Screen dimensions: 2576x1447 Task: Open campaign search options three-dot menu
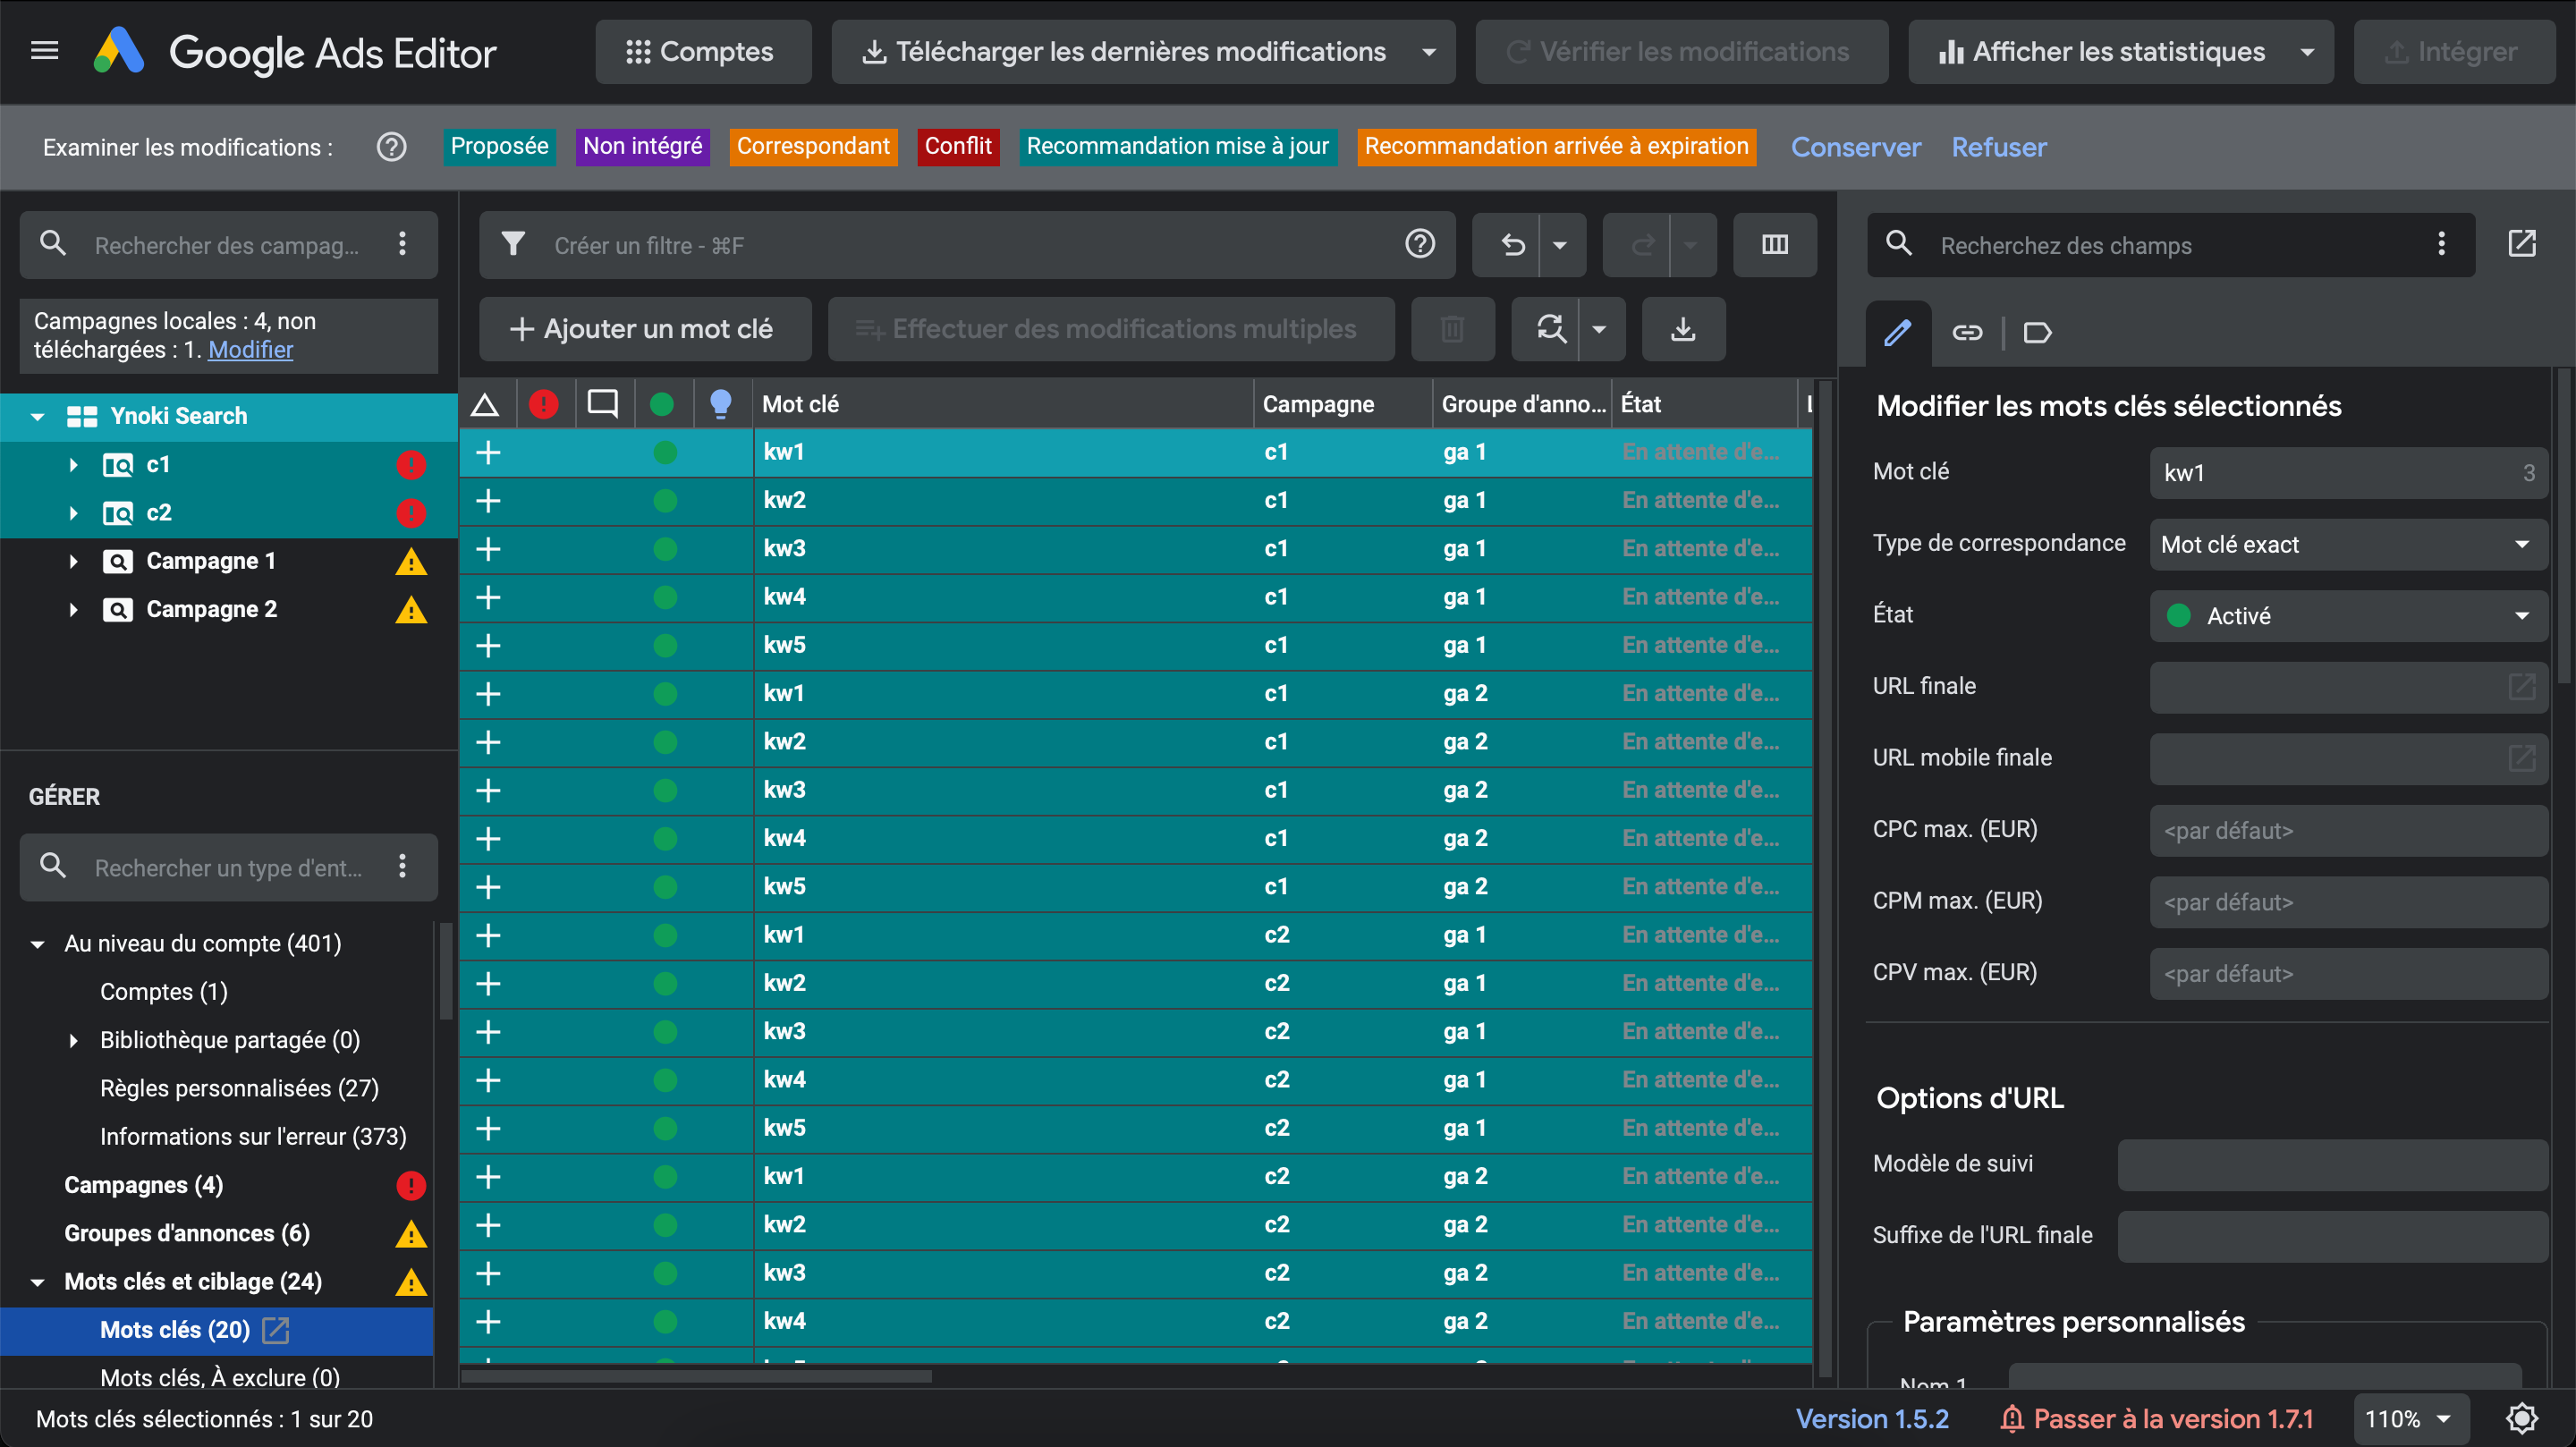[403, 244]
